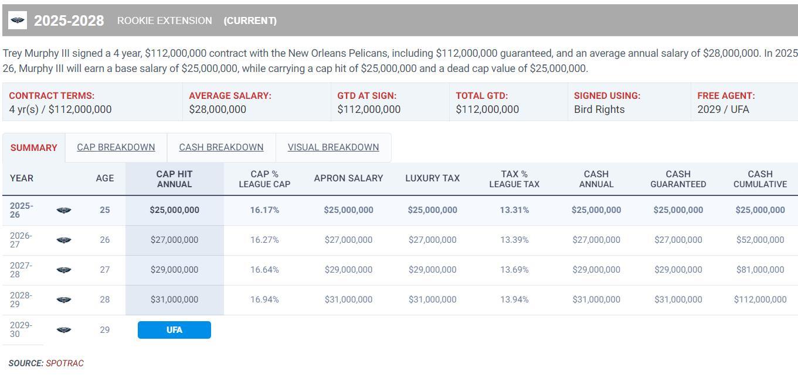Screen dimensions: 798x375
Task: Click the blue UFA button
Action: [174, 330]
